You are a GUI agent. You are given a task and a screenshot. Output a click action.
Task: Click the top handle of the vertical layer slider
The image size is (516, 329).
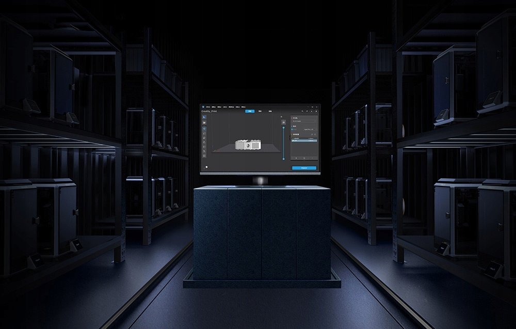pyautogui.click(x=283, y=127)
